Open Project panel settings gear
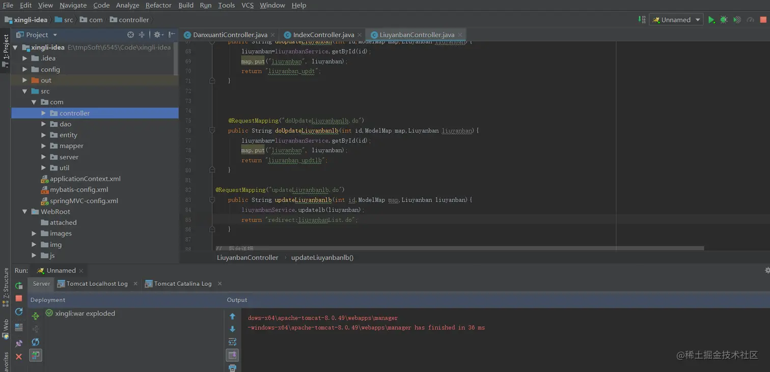The image size is (770, 372). pos(157,35)
